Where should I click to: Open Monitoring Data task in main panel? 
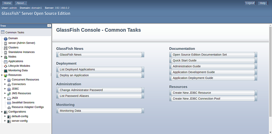tap(100, 111)
